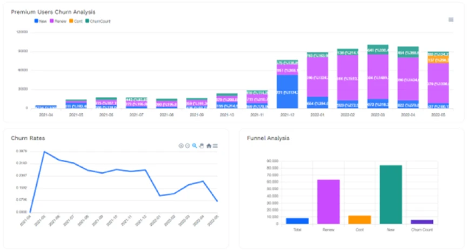
Task: Open the Premium Users Churn chart hamburger menu
Action: click(x=451, y=20)
